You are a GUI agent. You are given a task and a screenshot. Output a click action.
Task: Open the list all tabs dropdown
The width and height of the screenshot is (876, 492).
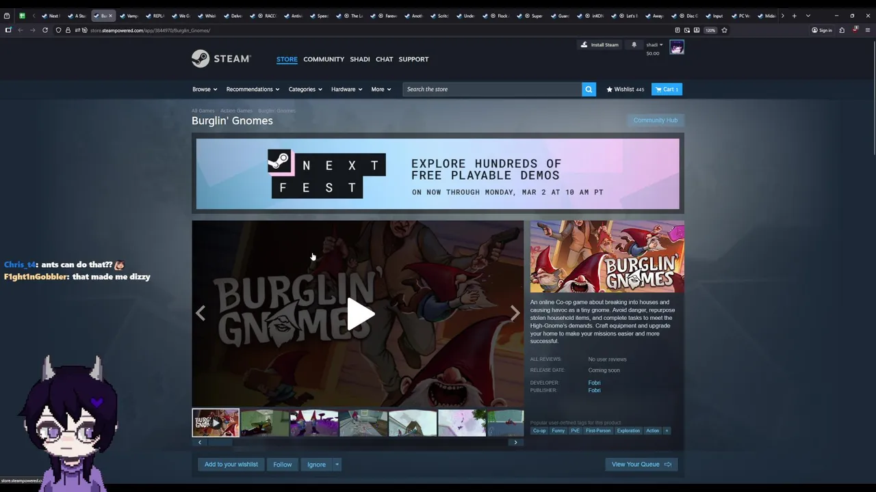click(808, 16)
